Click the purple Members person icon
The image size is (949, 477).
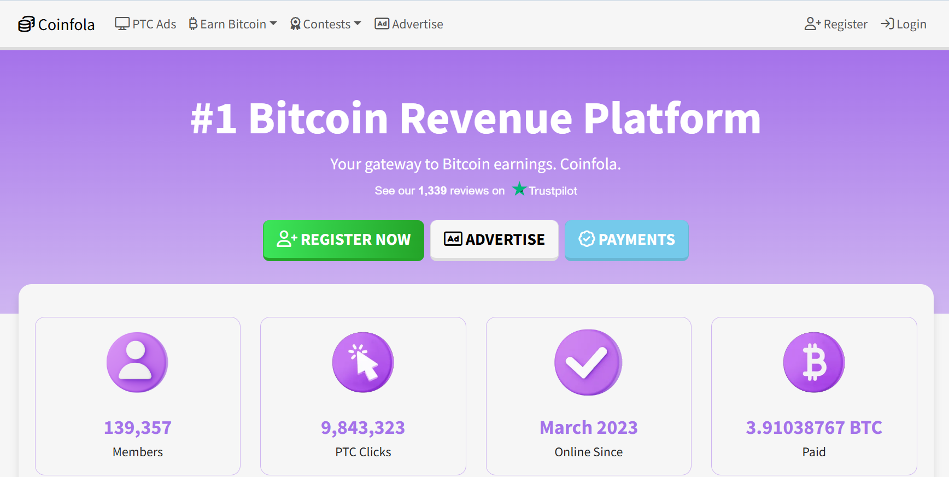pyautogui.click(x=137, y=362)
